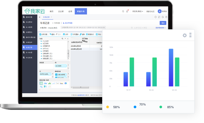Click the search icon in fields panel

63,38
